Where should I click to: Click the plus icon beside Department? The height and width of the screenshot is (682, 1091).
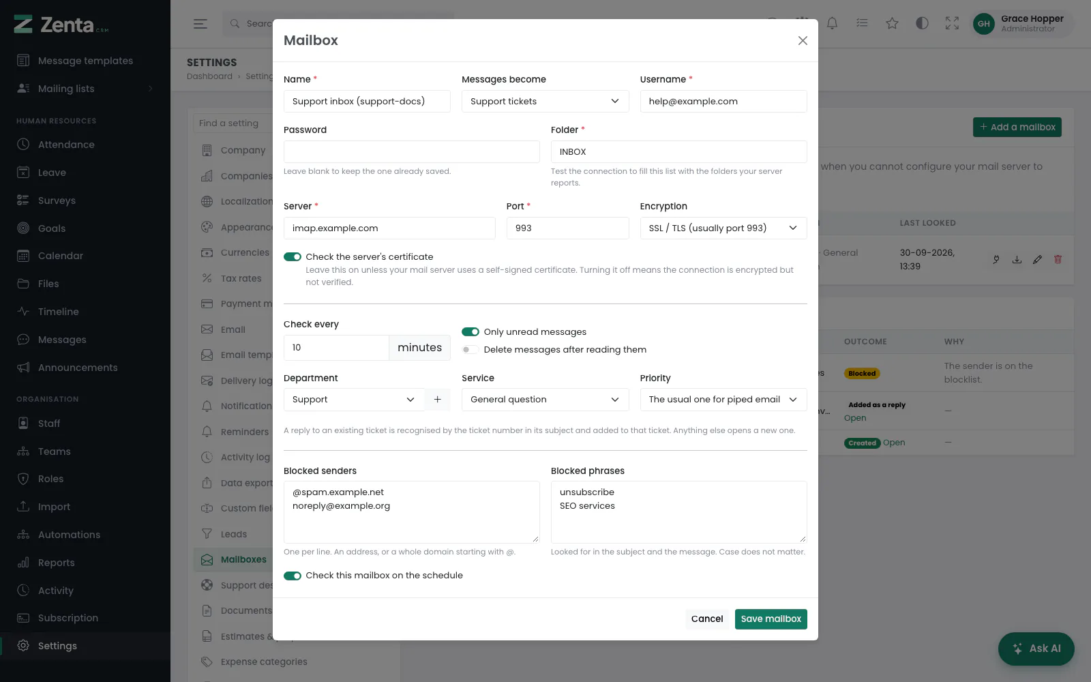(x=438, y=400)
